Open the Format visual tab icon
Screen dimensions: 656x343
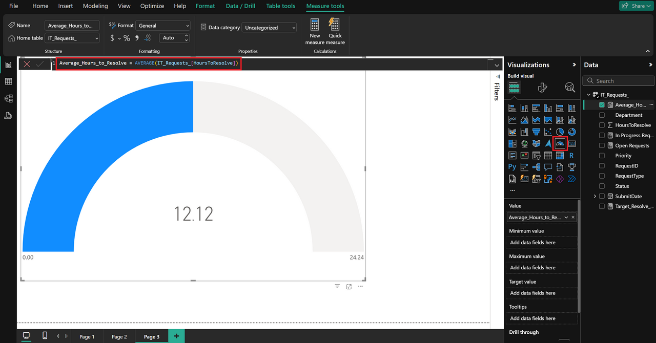click(x=543, y=88)
